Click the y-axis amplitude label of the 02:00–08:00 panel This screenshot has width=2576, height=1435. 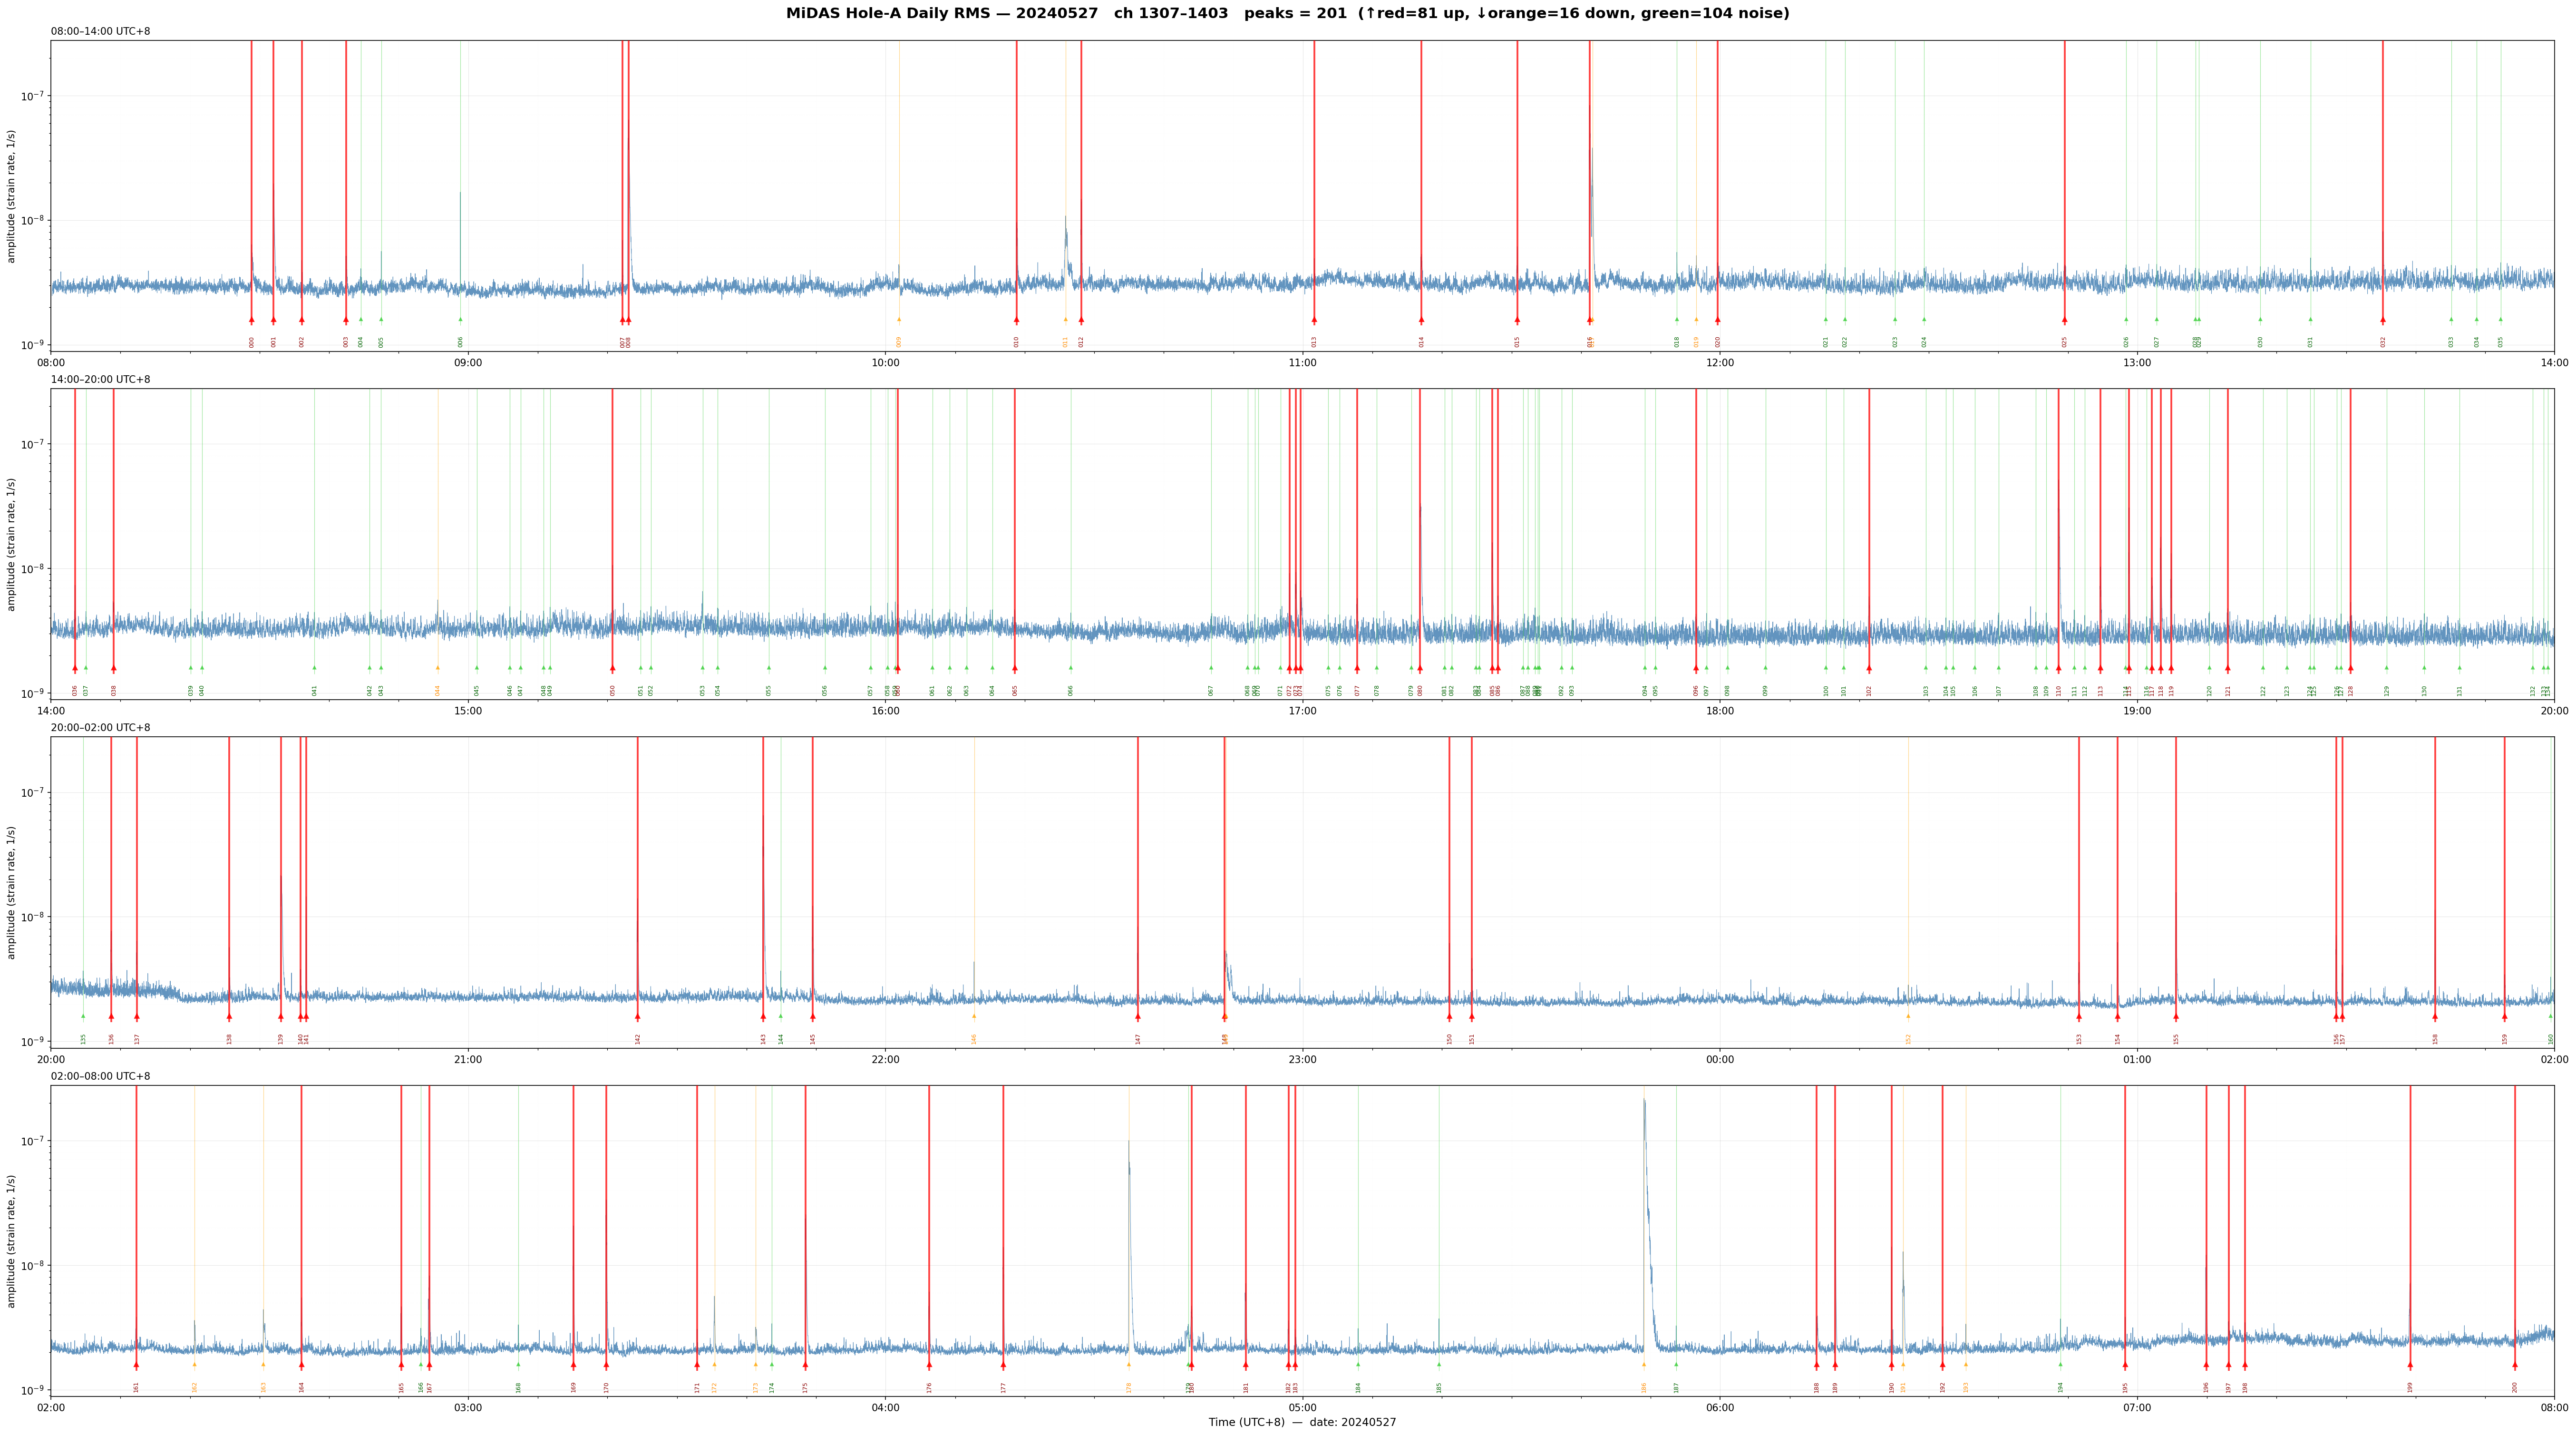12,1241
